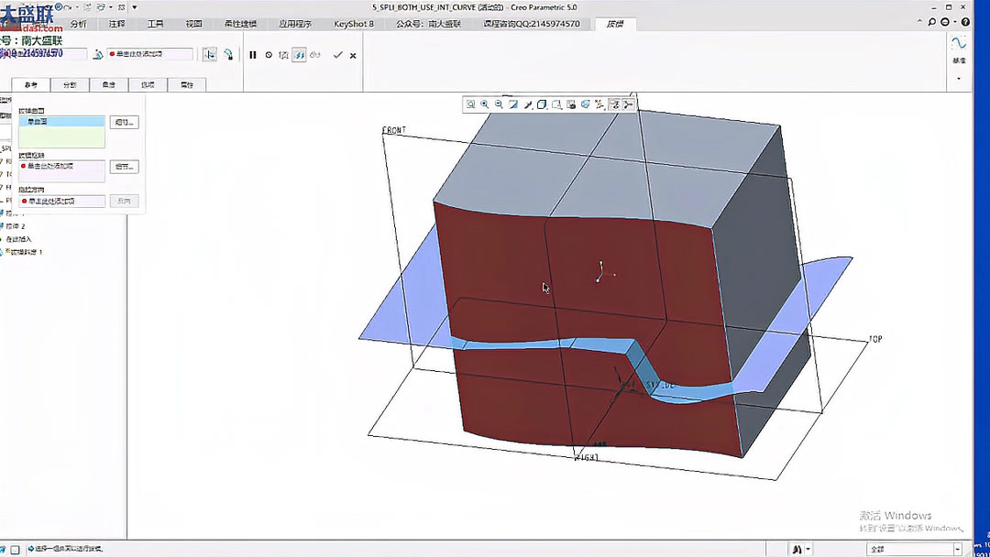Screen dimensions: 990x557
Task: Click the Refit view icon
Action: [x=470, y=104]
